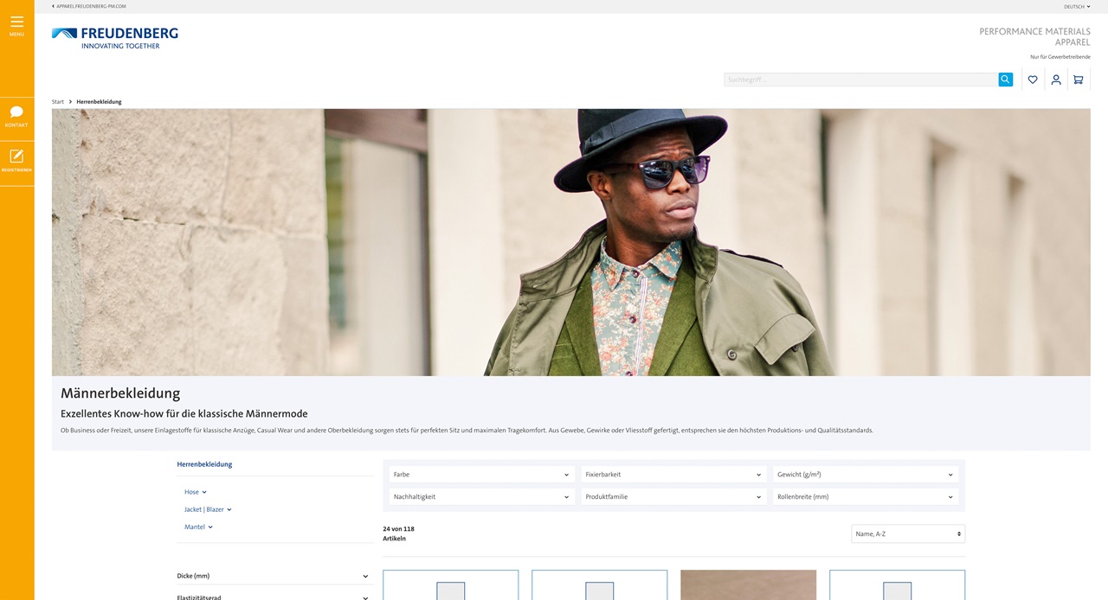1108x600 pixels.
Task: View the shopping cart icon
Action: tap(1078, 79)
